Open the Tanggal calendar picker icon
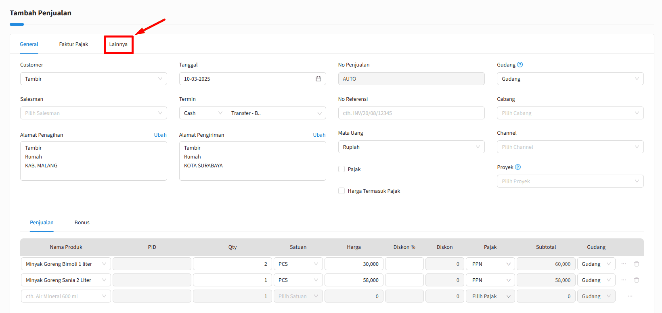662x313 pixels. [x=318, y=79]
